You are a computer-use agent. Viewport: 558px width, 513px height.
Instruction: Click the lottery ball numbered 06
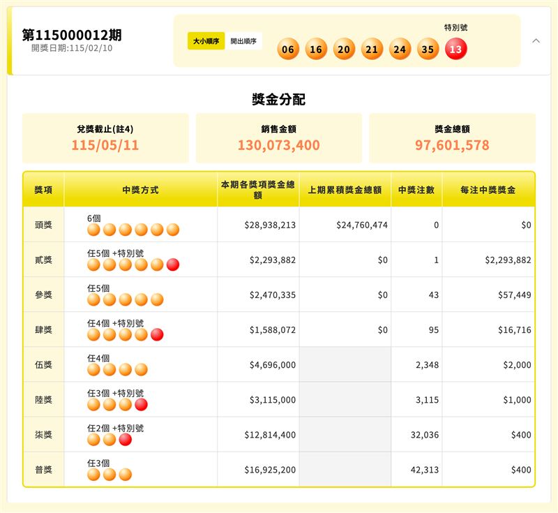tap(287, 50)
